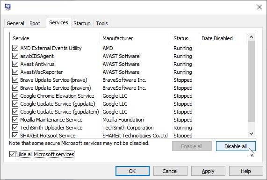Click the scrollbar down arrow
The width and height of the screenshot is (267, 180).
point(251,134)
